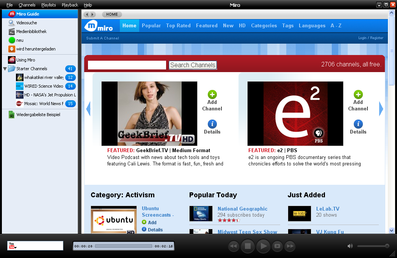
Task: Open Medienbibliothek in the sidebar
Action: coord(31,31)
